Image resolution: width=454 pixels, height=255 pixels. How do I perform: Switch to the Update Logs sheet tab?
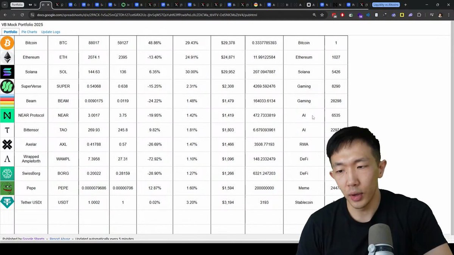(51, 32)
